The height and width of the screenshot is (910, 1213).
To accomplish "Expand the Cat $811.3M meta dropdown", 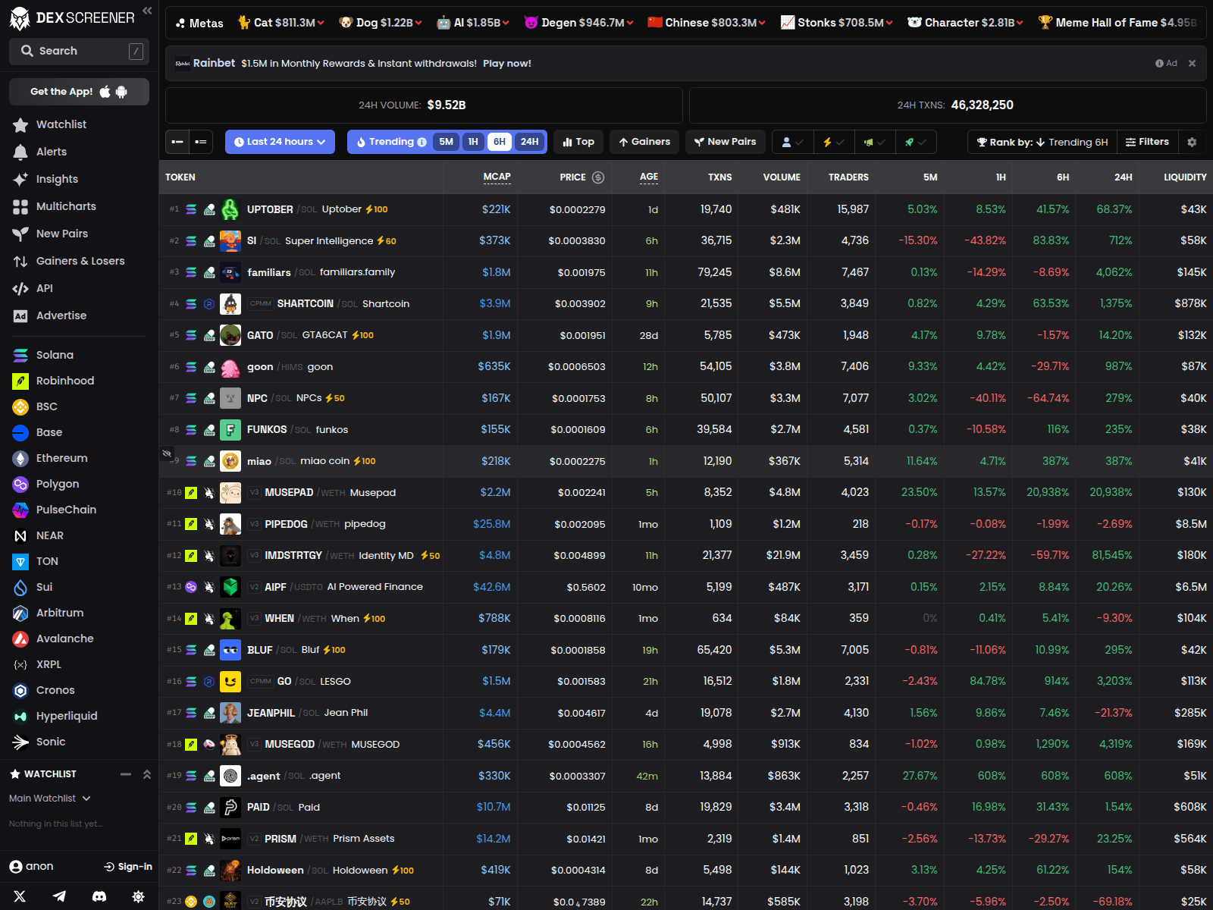I will pyautogui.click(x=281, y=23).
